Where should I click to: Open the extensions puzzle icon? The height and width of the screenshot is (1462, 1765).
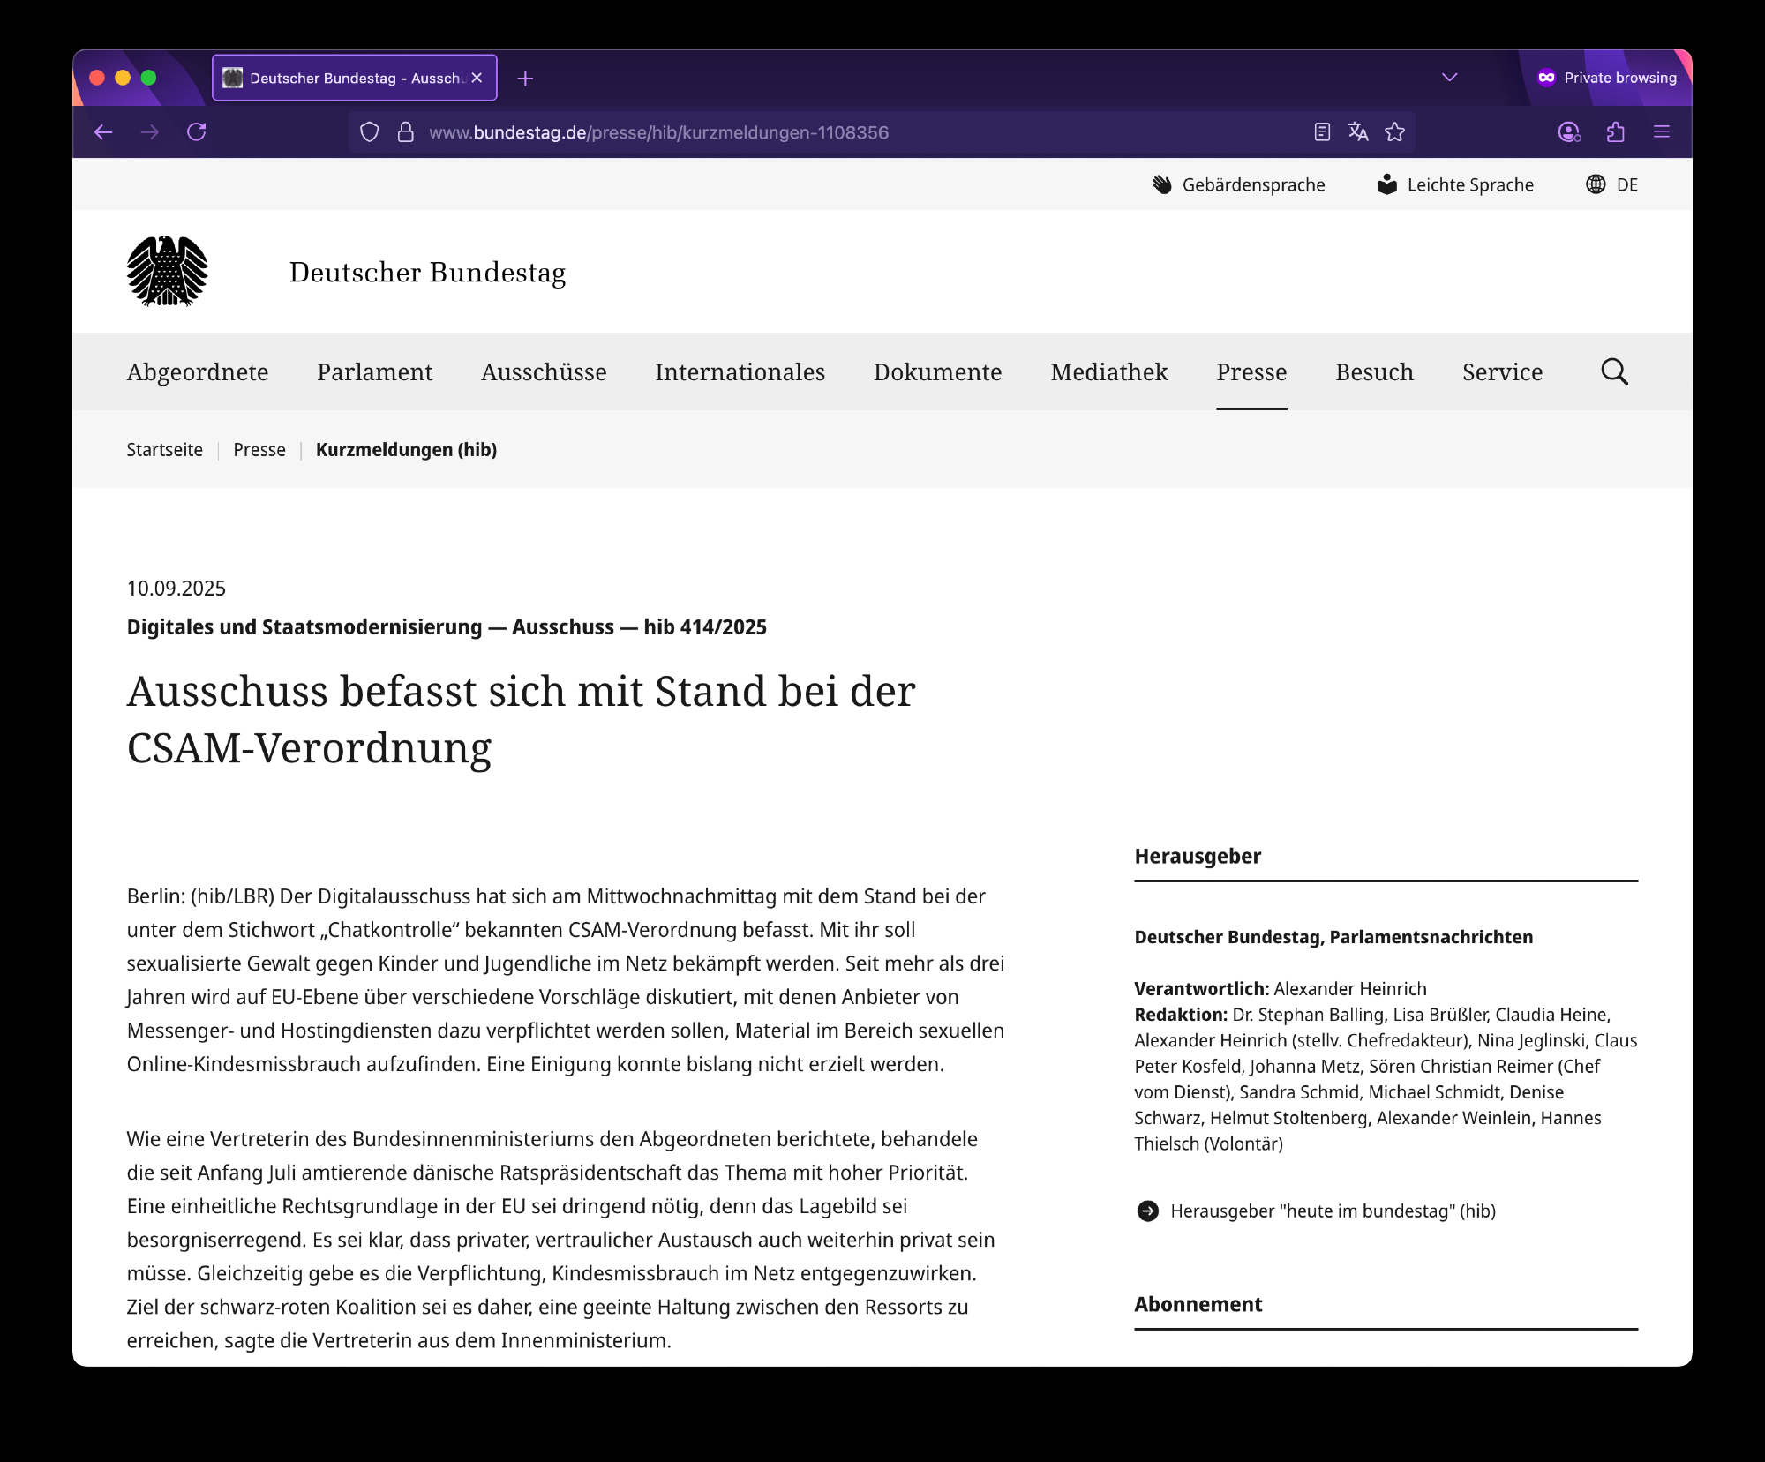1615,132
